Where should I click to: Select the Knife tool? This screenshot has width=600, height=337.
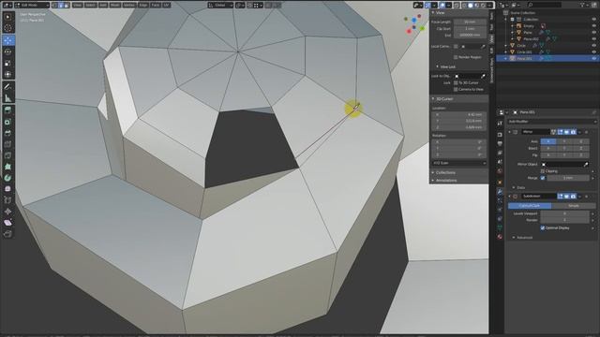click(x=8, y=155)
